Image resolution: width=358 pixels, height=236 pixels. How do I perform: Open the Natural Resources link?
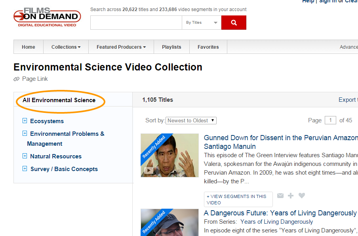(56, 156)
